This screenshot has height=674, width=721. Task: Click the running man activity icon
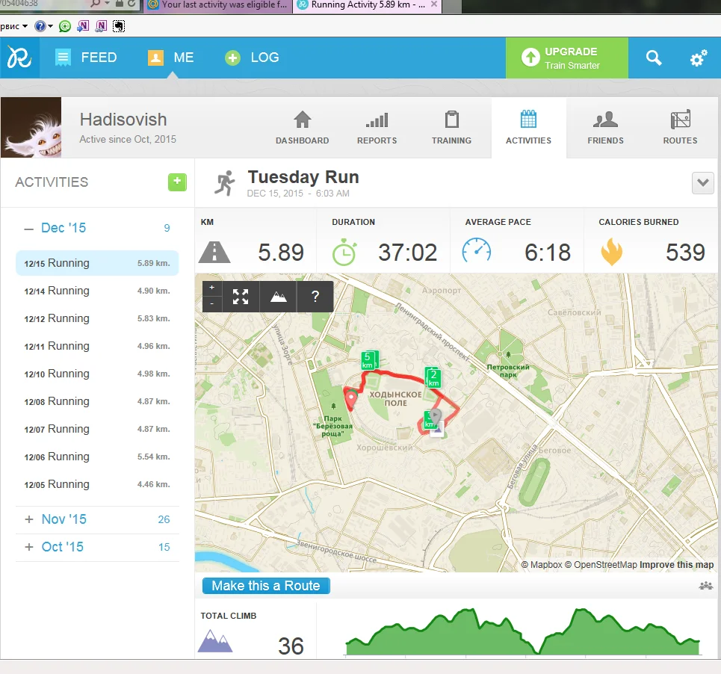tap(225, 183)
